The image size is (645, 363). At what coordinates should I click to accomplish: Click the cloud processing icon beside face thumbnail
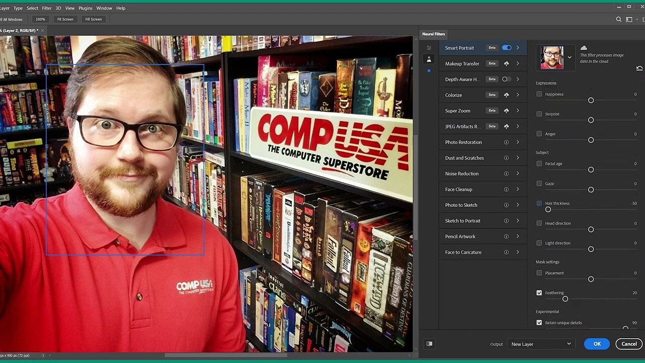coord(584,48)
